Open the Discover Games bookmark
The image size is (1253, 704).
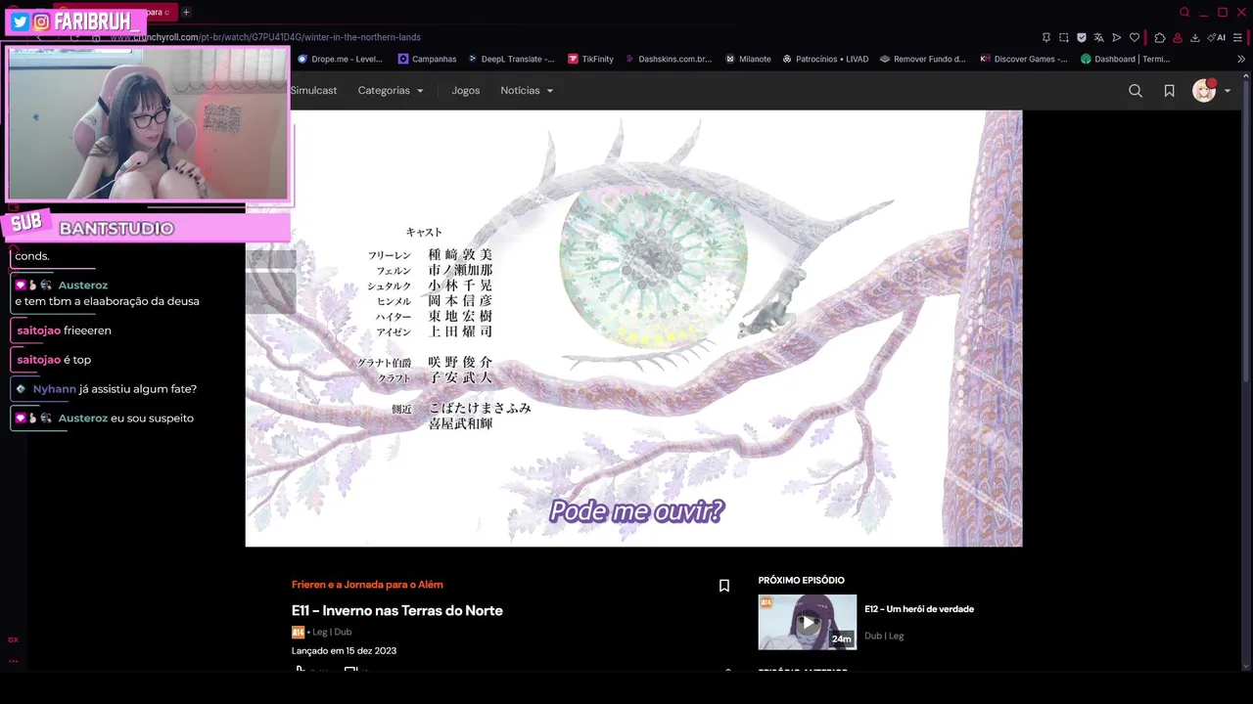tap(1024, 59)
